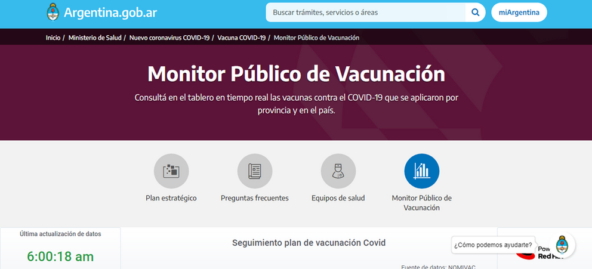
Task: Go to Inicio breadcrumb
Action: tap(53, 38)
